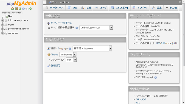Viewport: 185px width, 104px height.
Task: Collapse navigation panel with left arrow icon
Action: click(x=45, y=2)
